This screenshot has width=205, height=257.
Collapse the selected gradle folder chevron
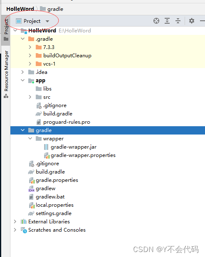point(22,130)
